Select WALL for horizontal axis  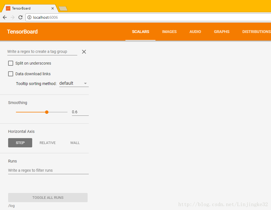coord(75,143)
